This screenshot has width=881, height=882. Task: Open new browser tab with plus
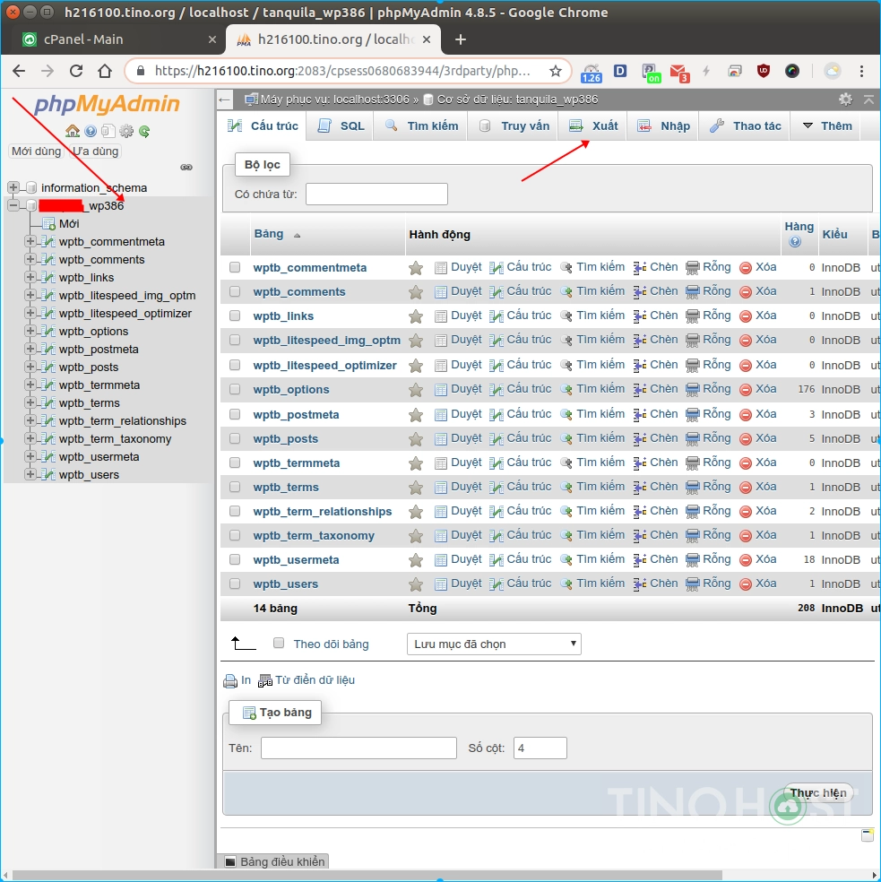(x=460, y=39)
